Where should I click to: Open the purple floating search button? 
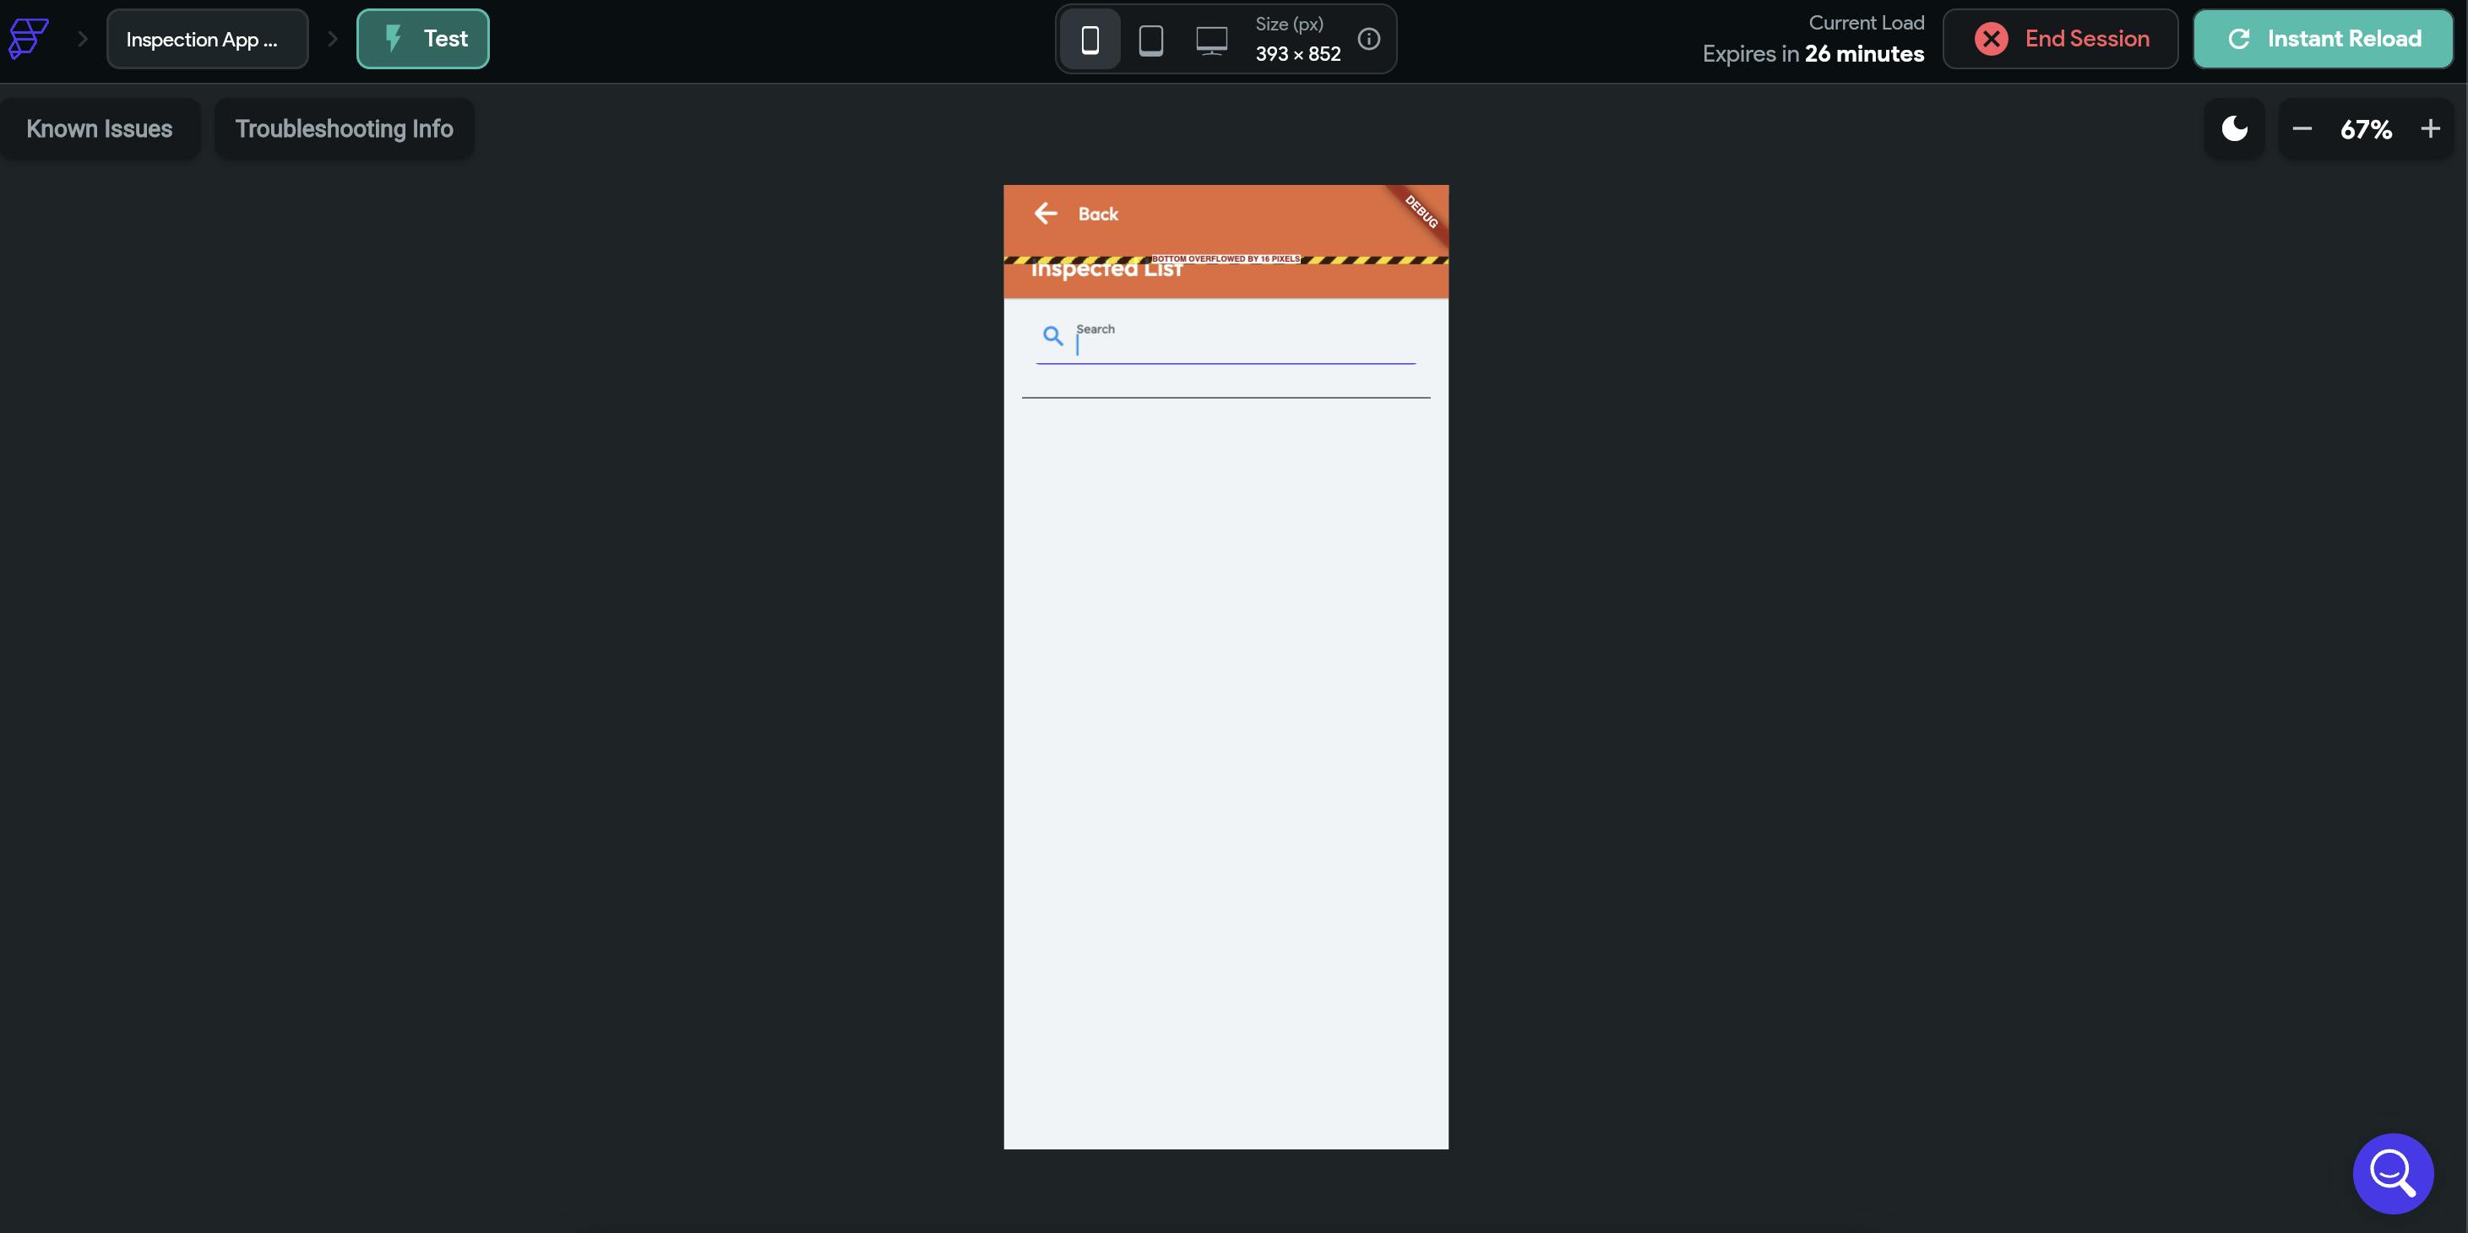coord(2392,1173)
